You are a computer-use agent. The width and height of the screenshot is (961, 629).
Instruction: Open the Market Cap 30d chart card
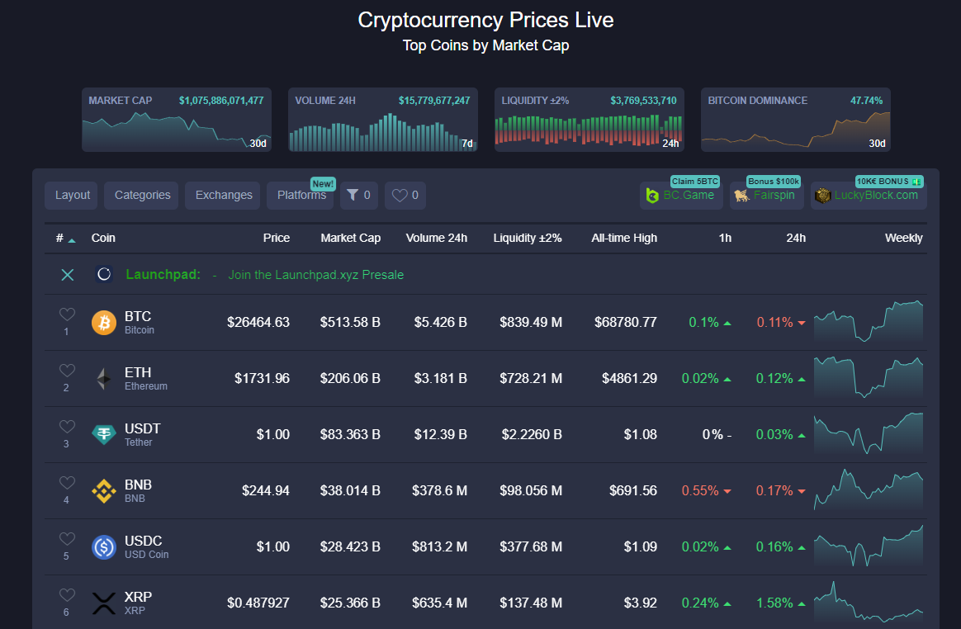point(177,120)
